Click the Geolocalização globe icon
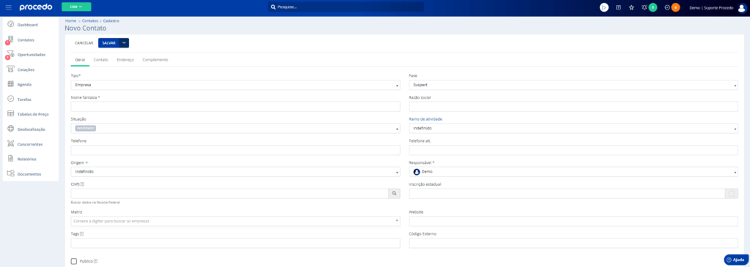 10,129
